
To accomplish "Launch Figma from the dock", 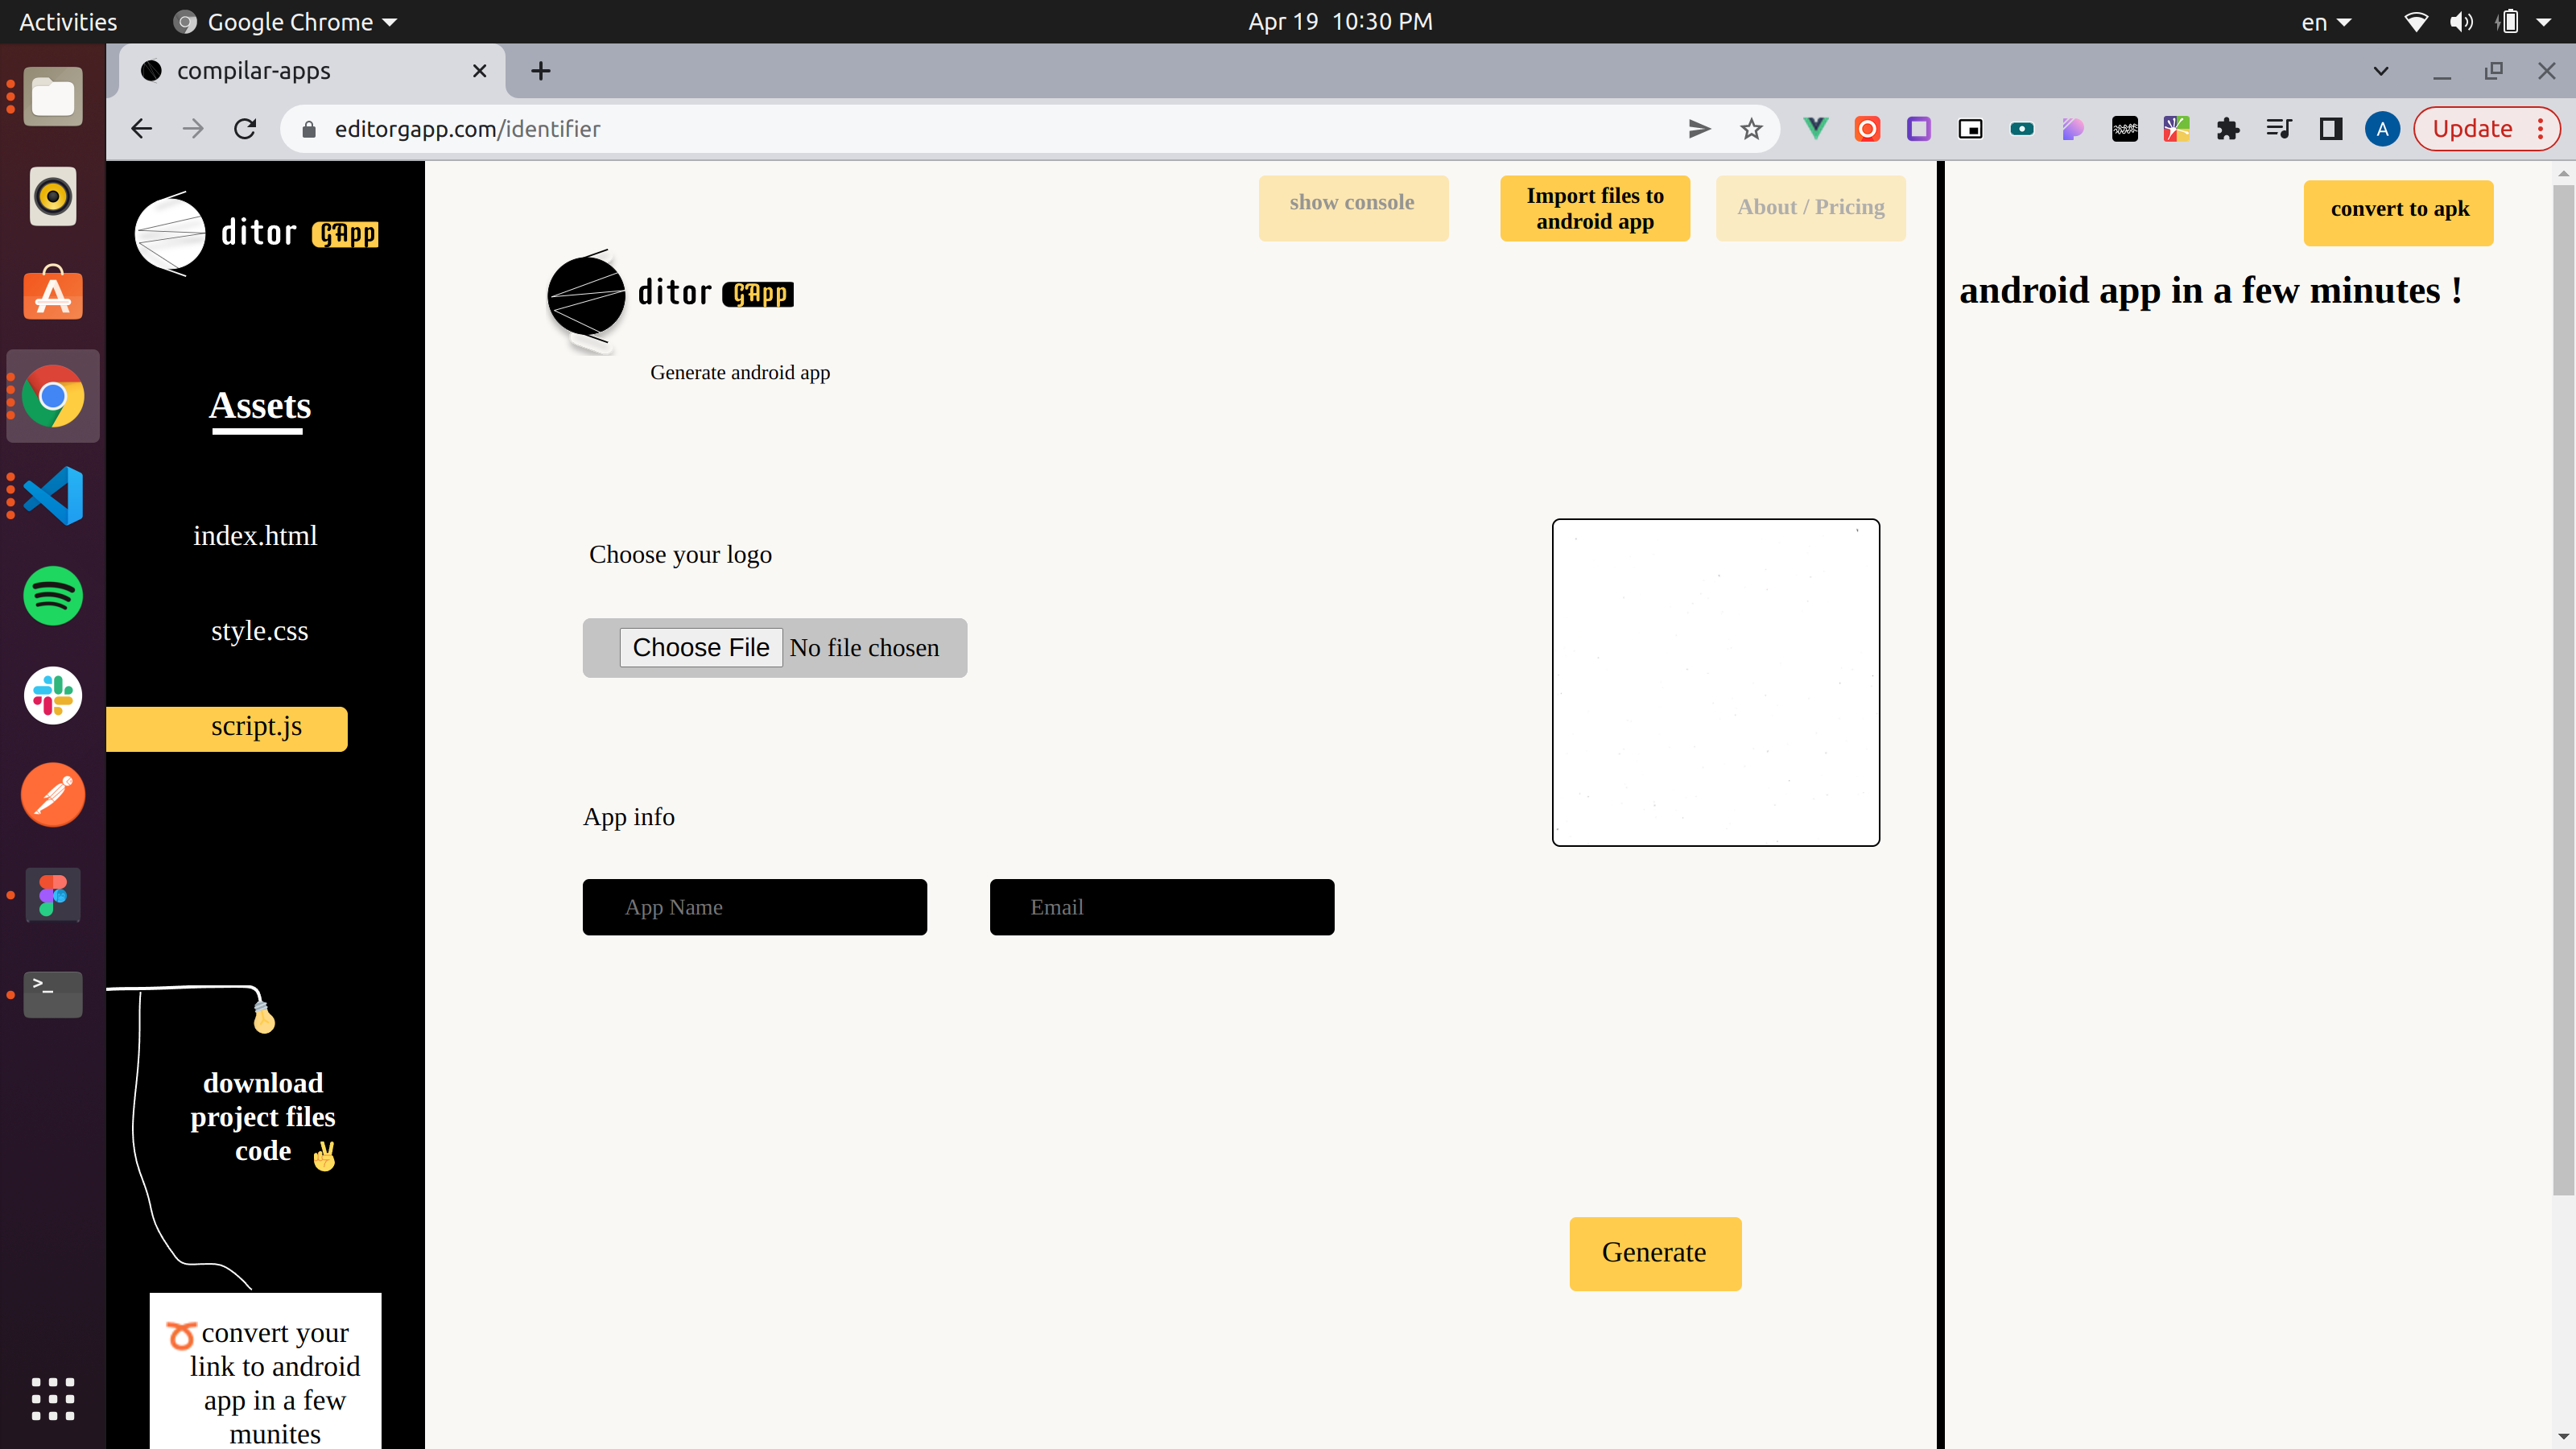I will 52,895.
